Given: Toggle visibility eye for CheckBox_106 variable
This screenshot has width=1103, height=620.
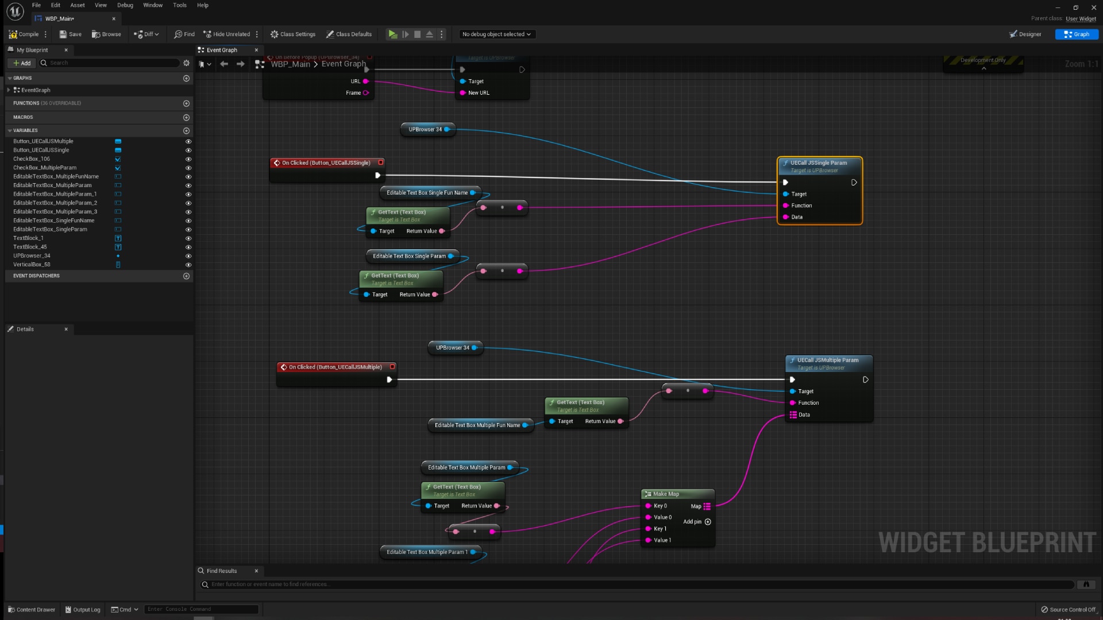Looking at the screenshot, I should click(188, 159).
